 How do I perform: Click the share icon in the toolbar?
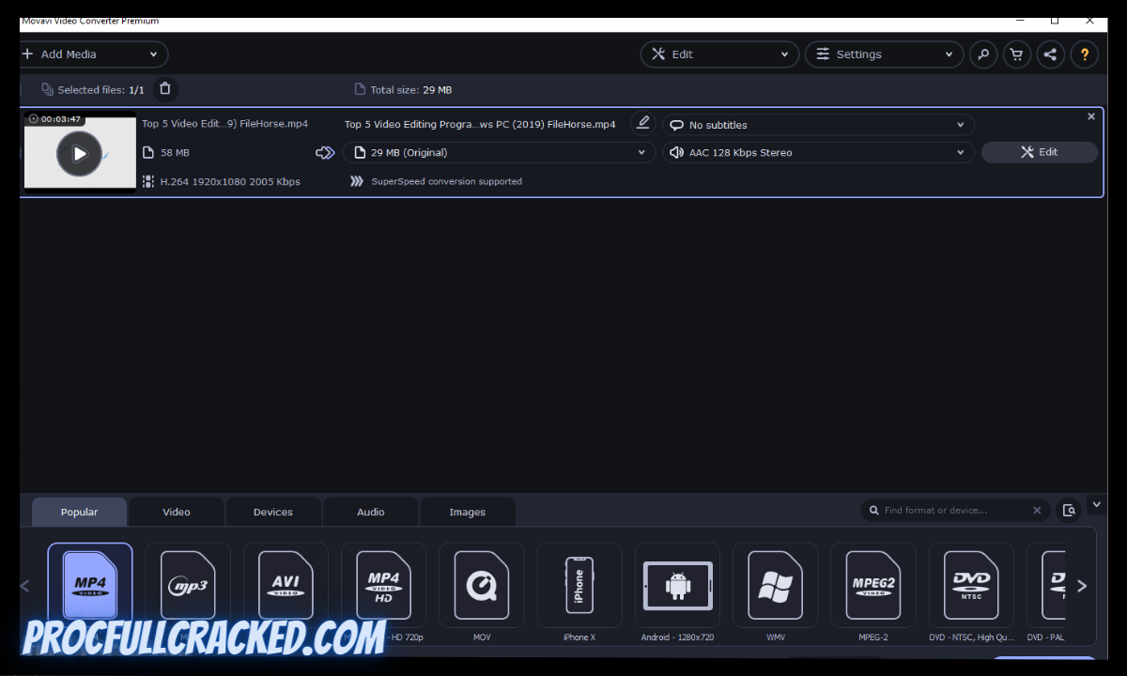(x=1050, y=54)
